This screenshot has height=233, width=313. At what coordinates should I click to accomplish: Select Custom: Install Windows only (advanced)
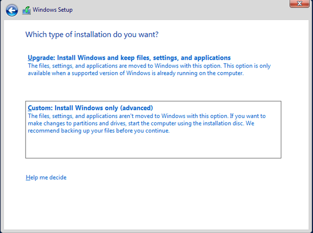click(x=153, y=130)
